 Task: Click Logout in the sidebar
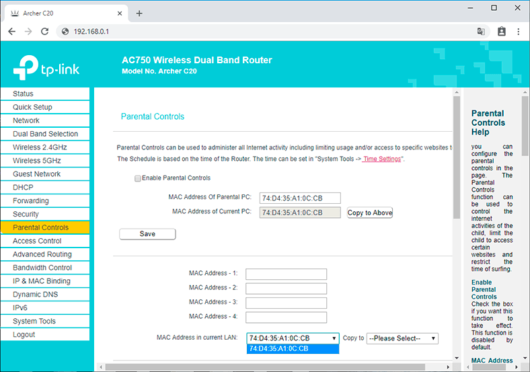[45, 334]
